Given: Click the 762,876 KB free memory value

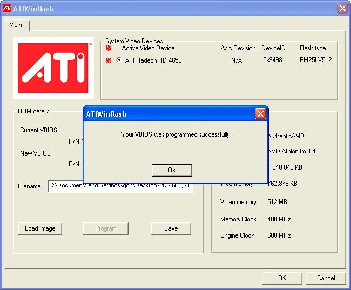Looking at the screenshot, I should coord(282,184).
